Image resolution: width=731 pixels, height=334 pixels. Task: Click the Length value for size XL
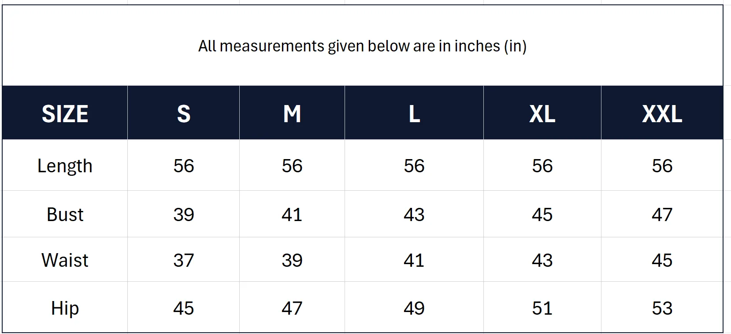click(x=542, y=166)
